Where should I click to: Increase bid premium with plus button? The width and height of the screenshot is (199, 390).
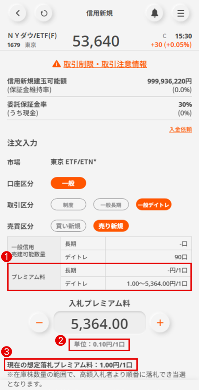(160, 323)
